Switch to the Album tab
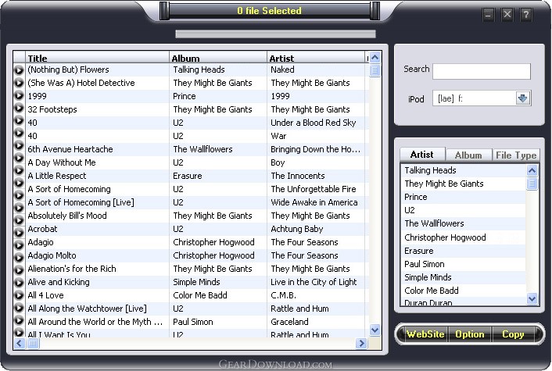The height and width of the screenshot is (371, 552). (x=468, y=155)
